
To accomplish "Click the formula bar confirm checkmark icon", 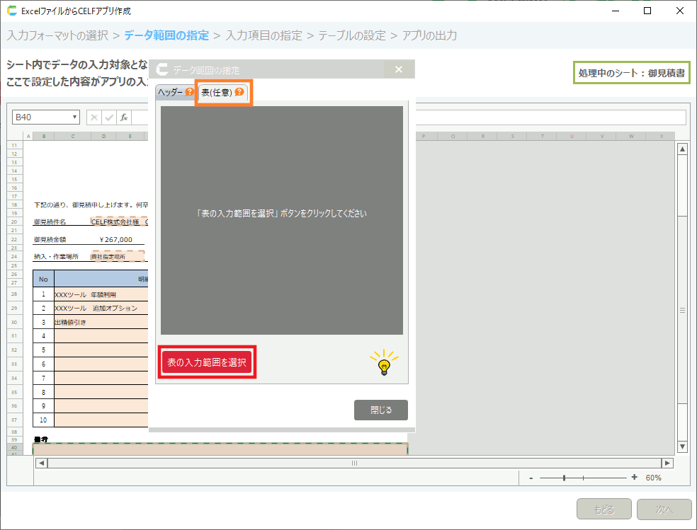I will [x=109, y=117].
